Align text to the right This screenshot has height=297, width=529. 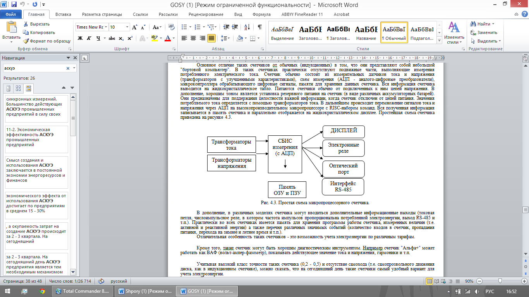point(203,38)
